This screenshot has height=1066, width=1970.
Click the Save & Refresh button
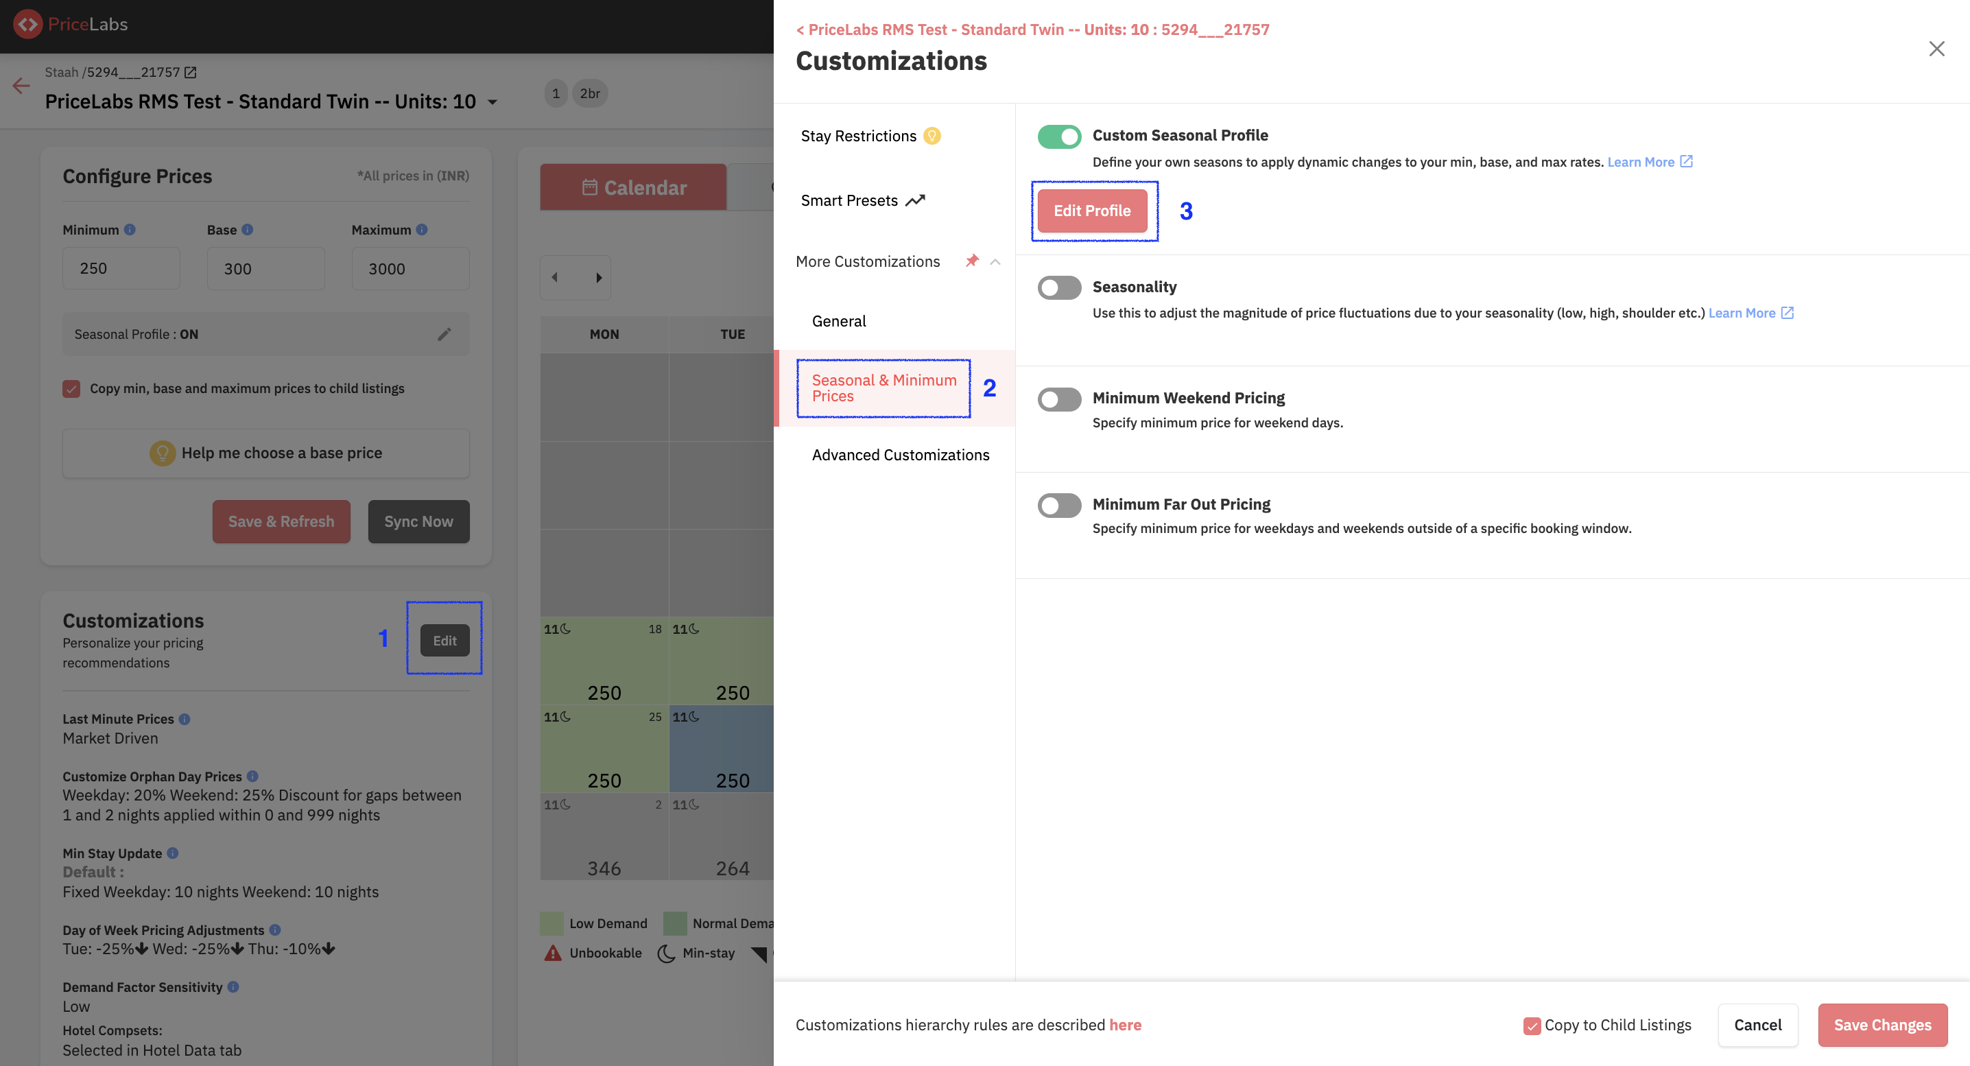coord(281,521)
